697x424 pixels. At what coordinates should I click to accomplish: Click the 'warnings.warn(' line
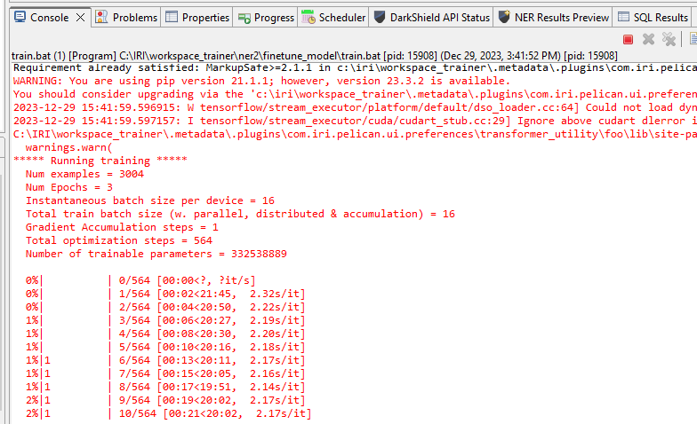click(69, 147)
